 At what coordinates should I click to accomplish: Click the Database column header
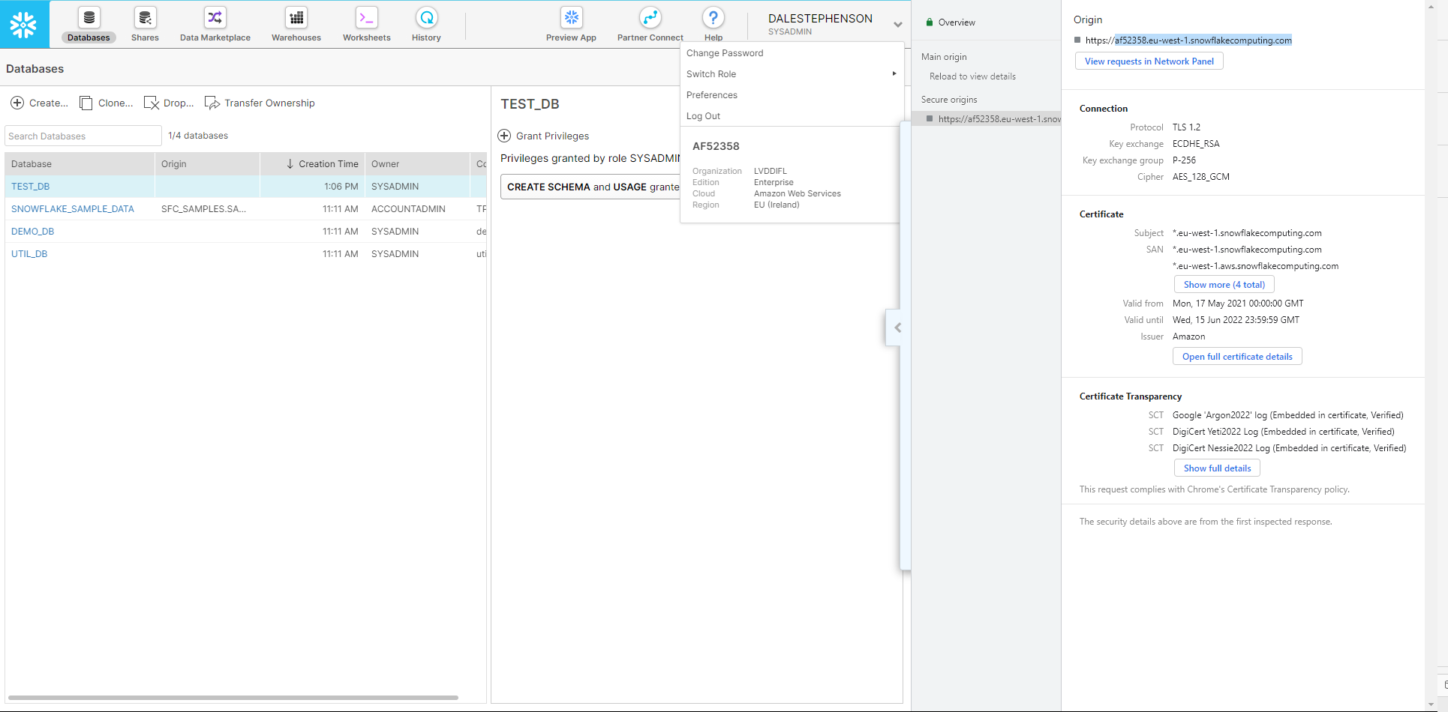point(80,164)
